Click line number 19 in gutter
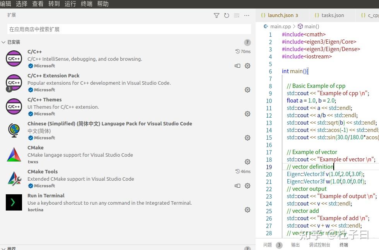 coord(269,167)
